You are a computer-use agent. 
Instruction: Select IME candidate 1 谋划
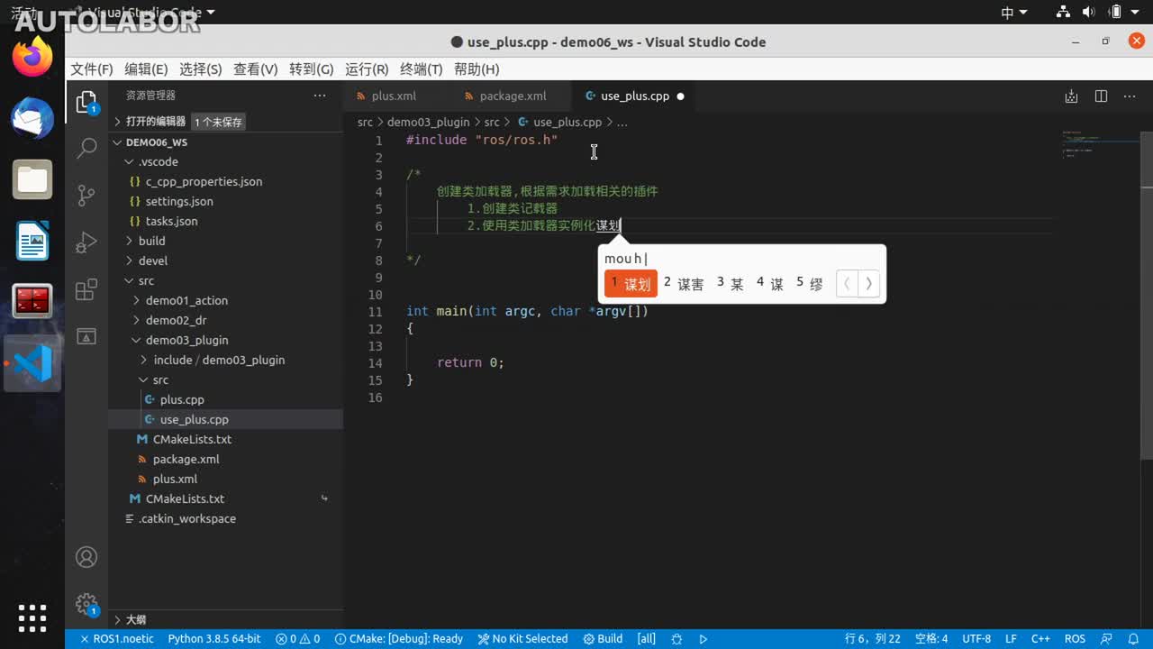[x=631, y=283]
